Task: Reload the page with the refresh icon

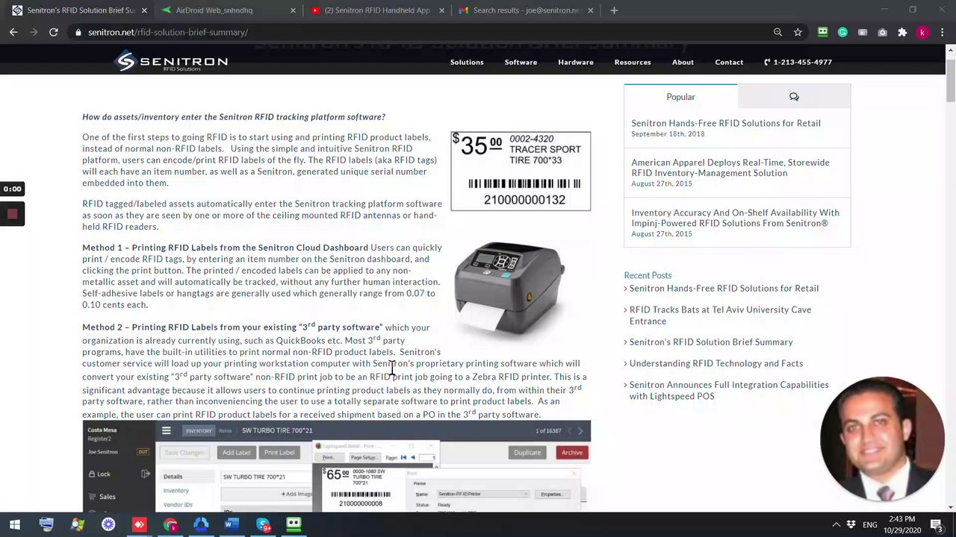Action: click(x=54, y=32)
